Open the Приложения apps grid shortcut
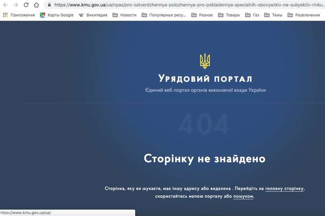The height and width of the screenshot is (216, 325). tap(19, 15)
